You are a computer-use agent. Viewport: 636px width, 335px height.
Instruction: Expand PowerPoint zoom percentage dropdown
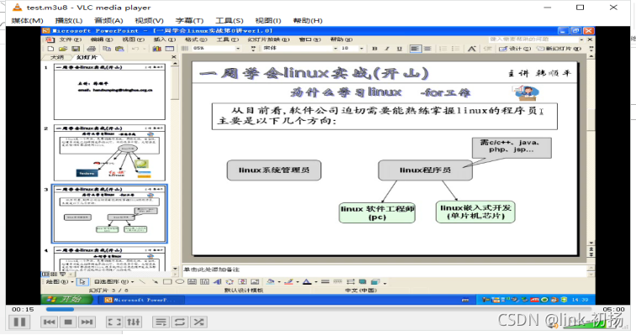[238, 49]
